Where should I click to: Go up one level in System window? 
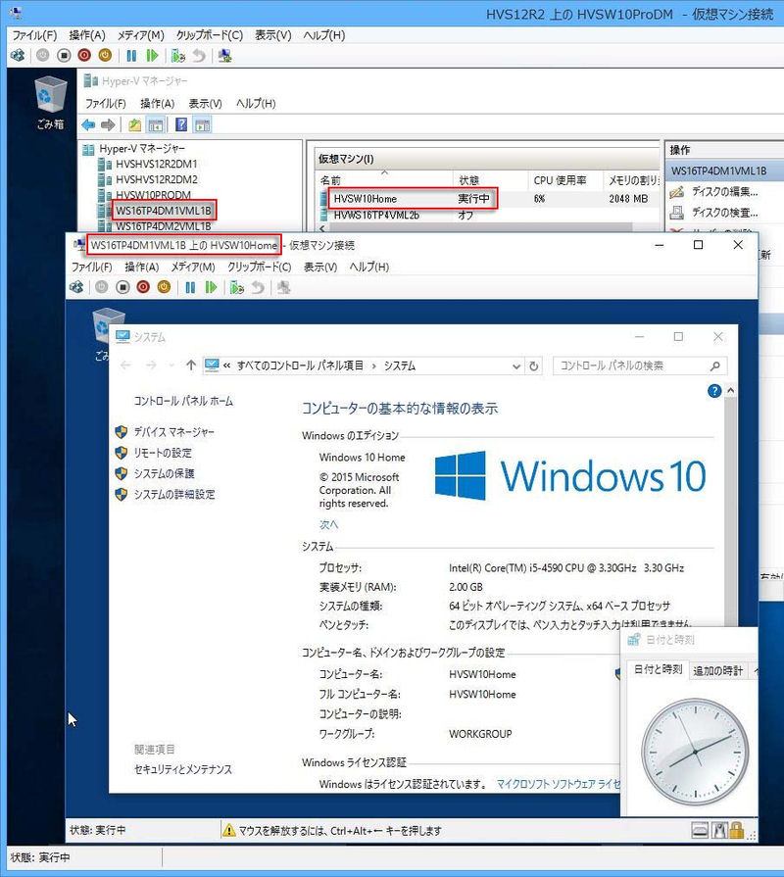[191, 365]
